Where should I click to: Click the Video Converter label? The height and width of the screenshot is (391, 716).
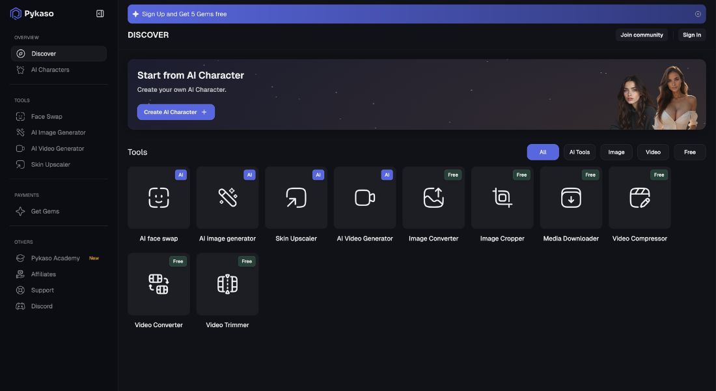coord(159,325)
